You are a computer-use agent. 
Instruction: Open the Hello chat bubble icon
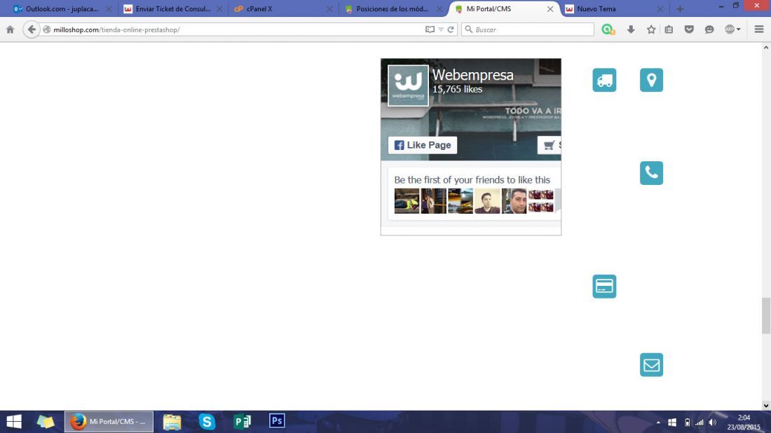pyautogui.click(x=709, y=29)
